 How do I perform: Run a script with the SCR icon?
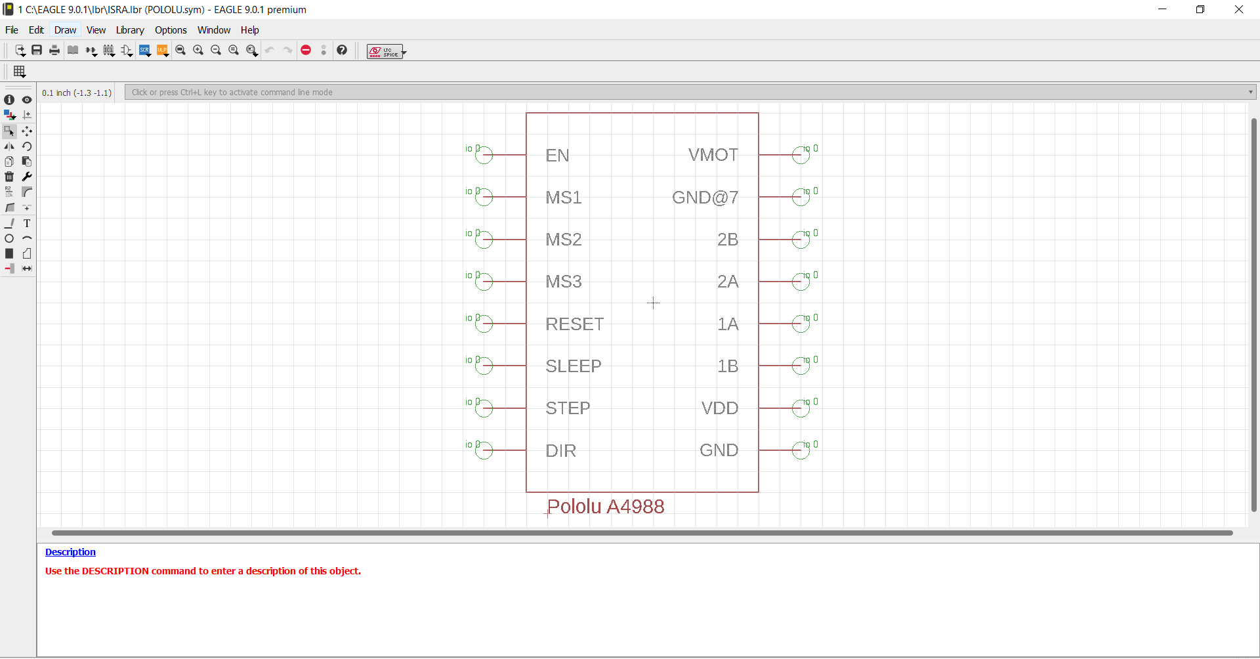145,51
